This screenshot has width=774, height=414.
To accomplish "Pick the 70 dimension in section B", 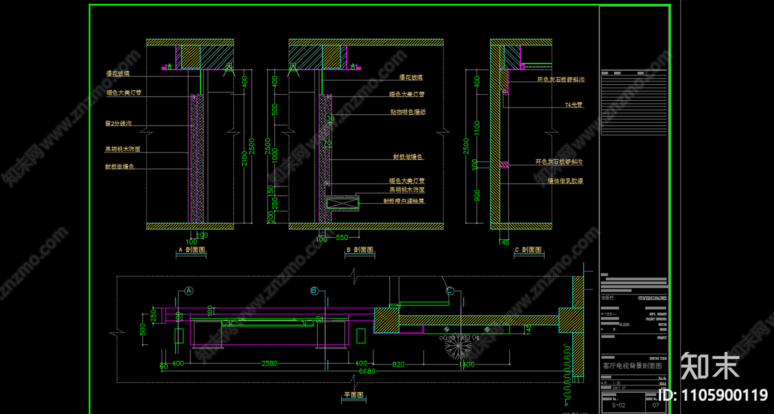I will [327, 143].
